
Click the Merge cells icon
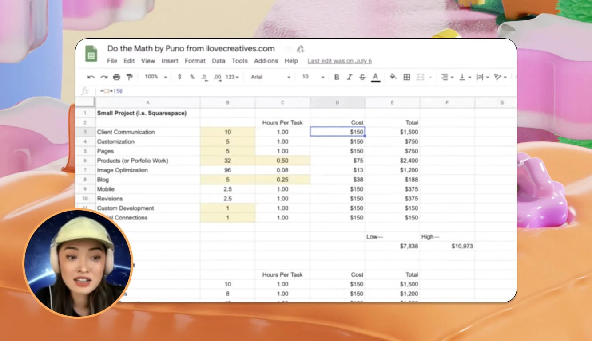[x=420, y=77]
